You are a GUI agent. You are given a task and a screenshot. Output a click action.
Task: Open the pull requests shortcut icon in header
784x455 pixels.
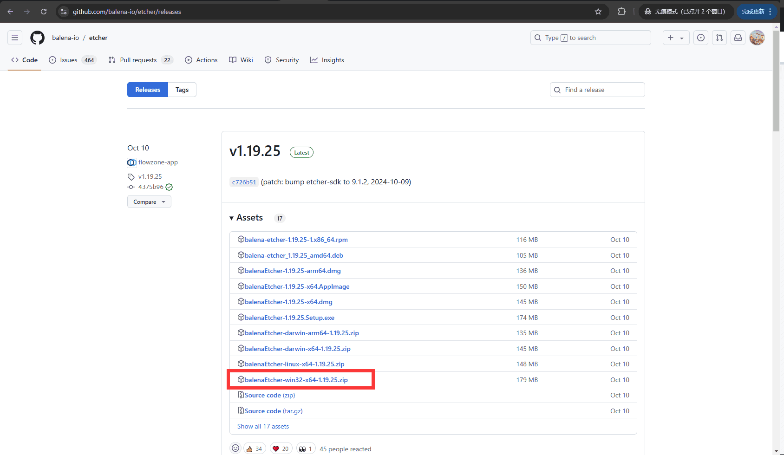(x=719, y=38)
